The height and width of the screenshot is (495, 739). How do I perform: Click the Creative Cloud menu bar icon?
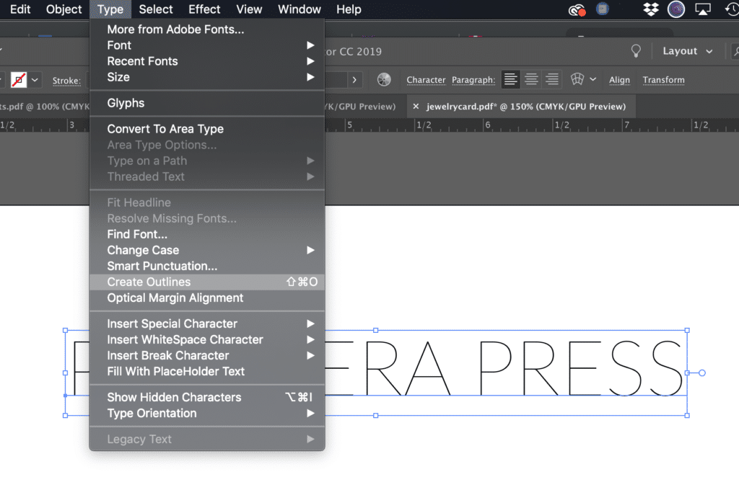point(577,9)
